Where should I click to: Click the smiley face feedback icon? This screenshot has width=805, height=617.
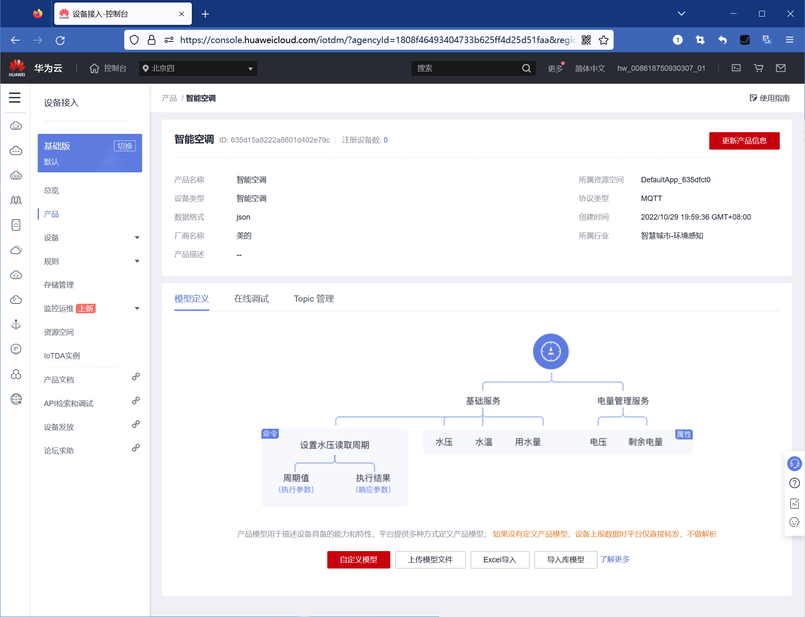(x=794, y=522)
